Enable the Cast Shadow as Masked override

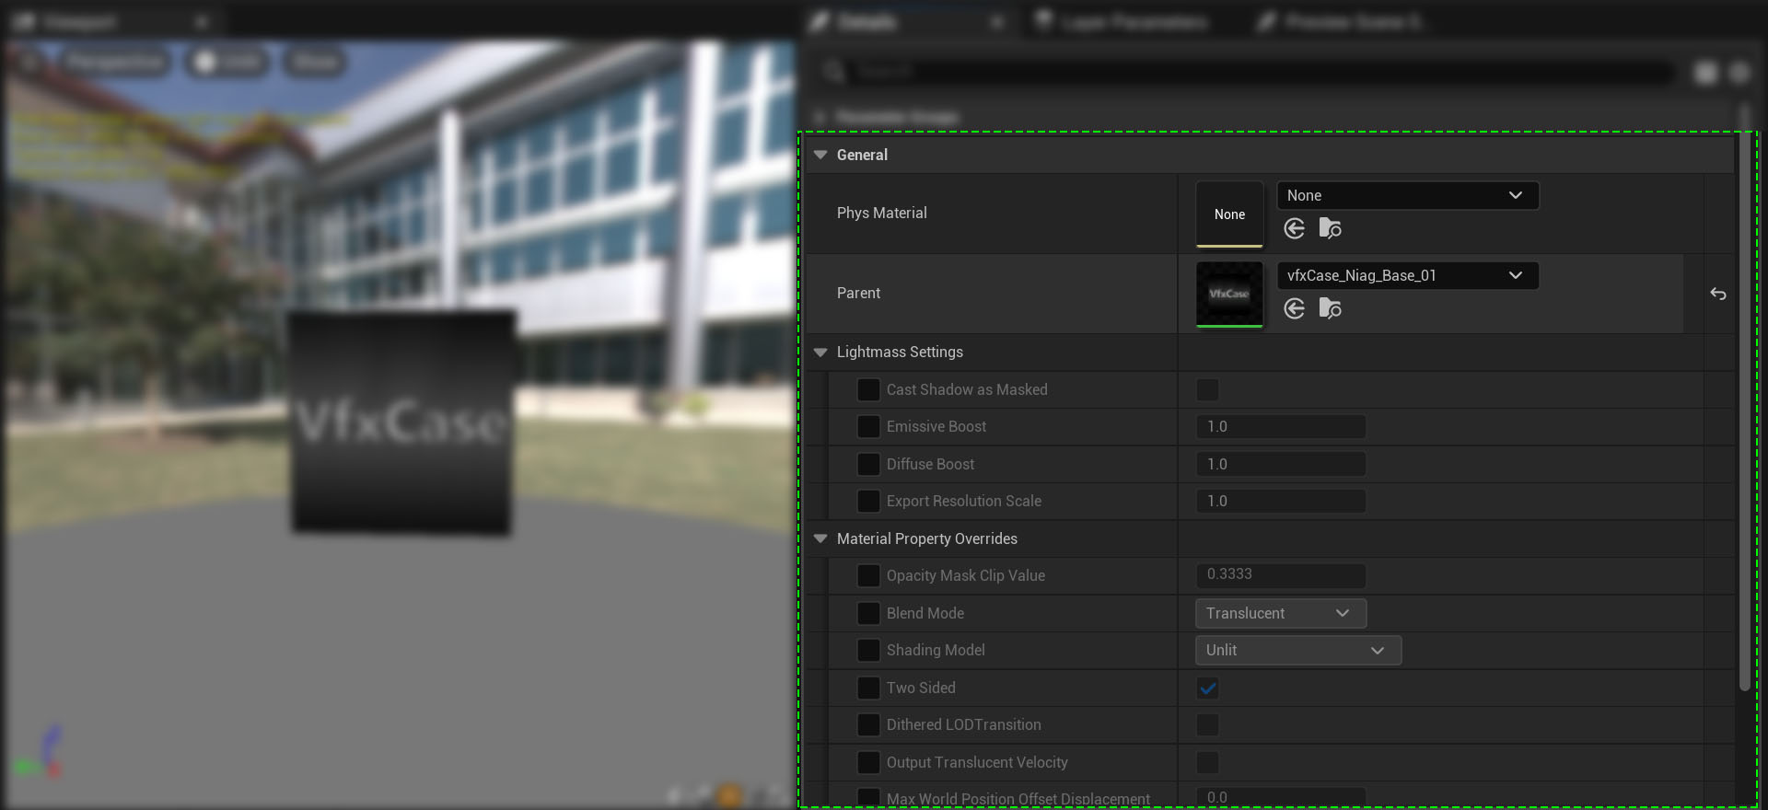pyautogui.click(x=868, y=390)
